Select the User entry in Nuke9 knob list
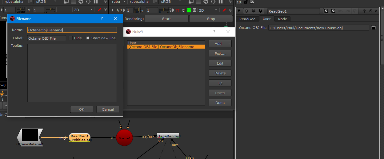Image resolution: width=384 pixels, height=159 pixels. pos(166,43)
